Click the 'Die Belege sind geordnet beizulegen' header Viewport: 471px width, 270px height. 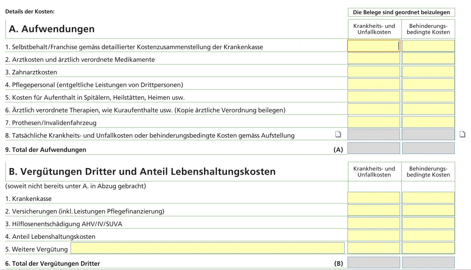[401, 12]
